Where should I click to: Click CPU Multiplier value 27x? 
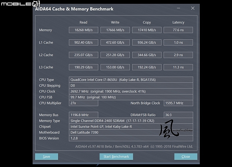pos(83,103)
